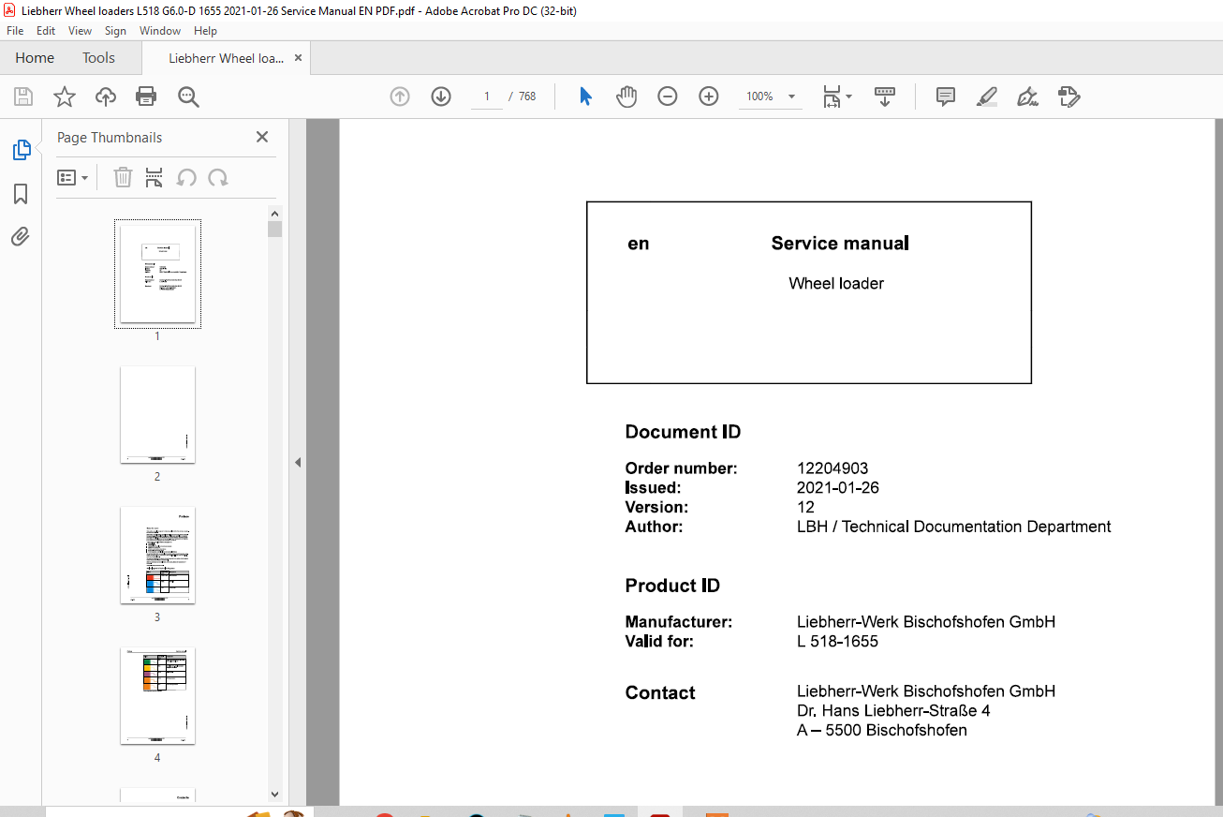Open thumbnail options dropdown menu

pos(72,177)
